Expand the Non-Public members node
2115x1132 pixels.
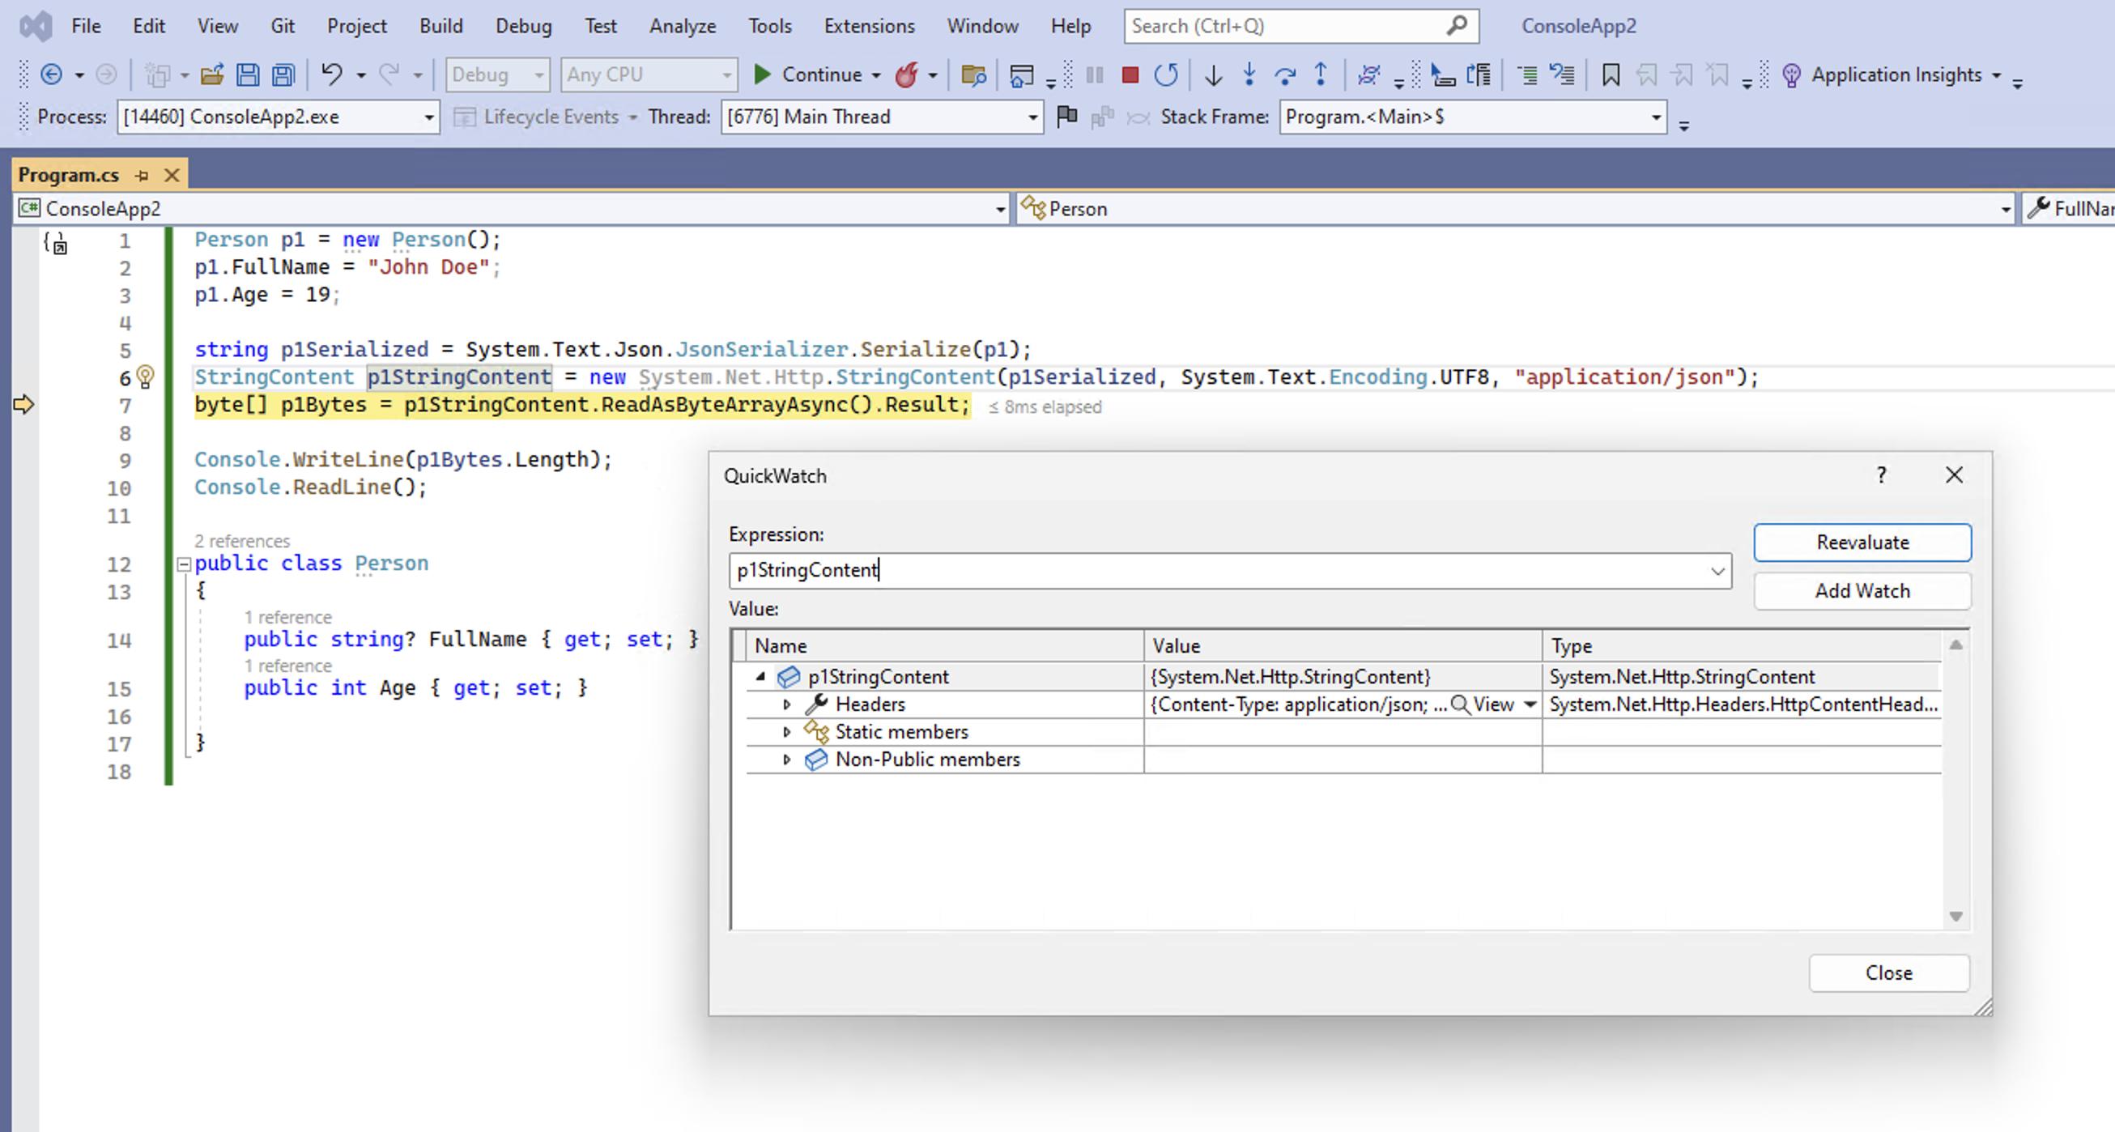coord(786,759)
